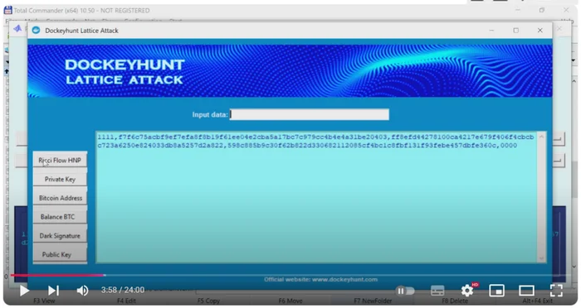Open the Private Key function
This screenshot has height=308, width=581.
[x=60, y=179]
